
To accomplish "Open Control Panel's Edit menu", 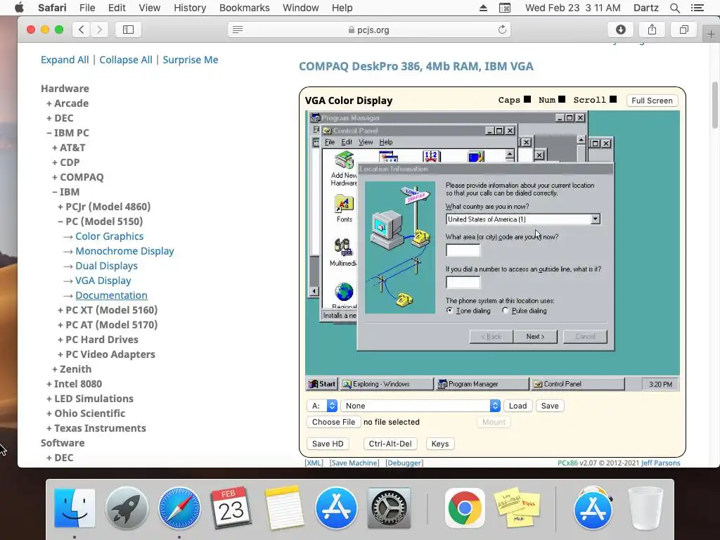I will [x=347, y=142].
